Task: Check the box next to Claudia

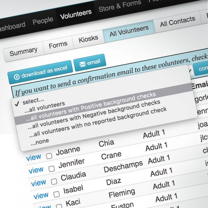Action: (x=54, y=181)
